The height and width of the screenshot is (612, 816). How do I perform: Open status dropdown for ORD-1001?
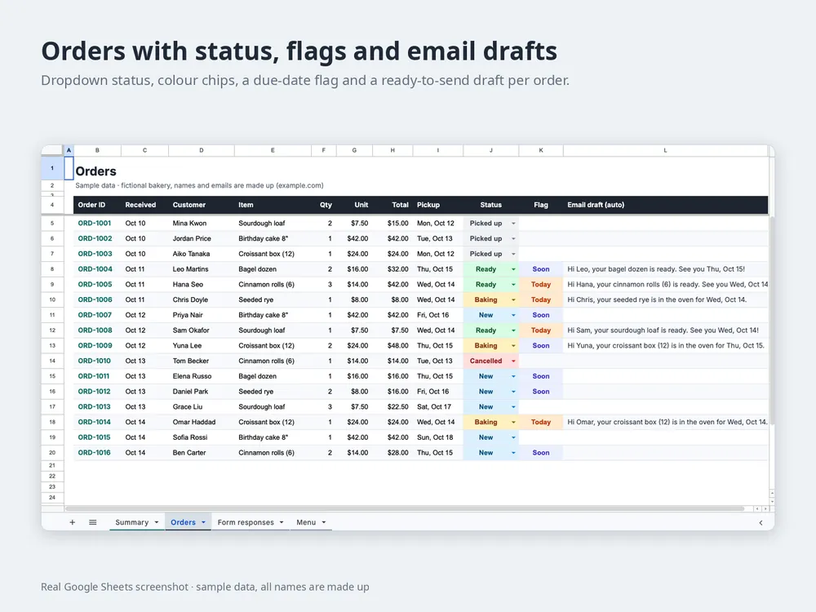pyautogui.click(x=513, y=224)
